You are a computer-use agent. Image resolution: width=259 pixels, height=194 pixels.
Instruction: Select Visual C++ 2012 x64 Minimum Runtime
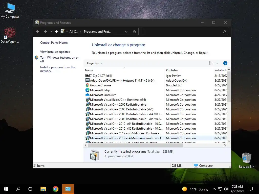126,138
